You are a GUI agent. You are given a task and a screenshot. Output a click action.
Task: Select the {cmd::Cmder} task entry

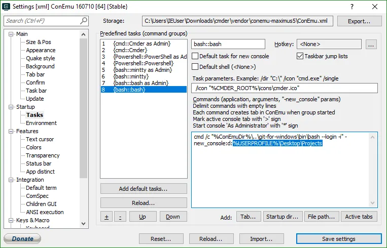(x=131, y=50)
